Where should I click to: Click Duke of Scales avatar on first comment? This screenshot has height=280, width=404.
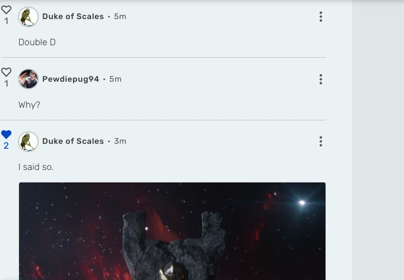point(28,17)
